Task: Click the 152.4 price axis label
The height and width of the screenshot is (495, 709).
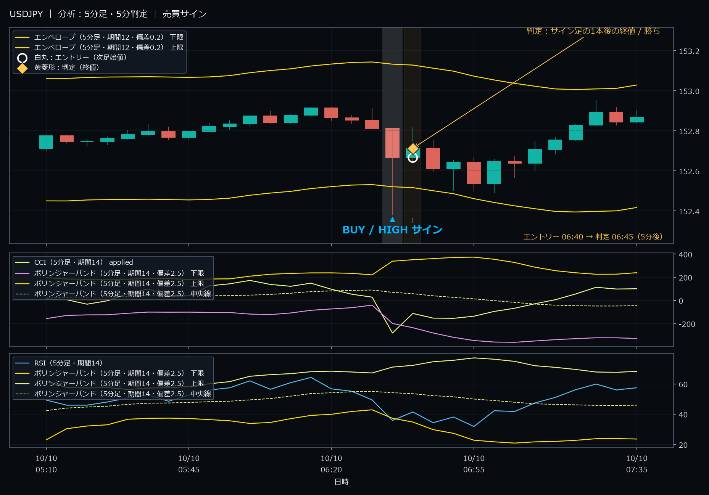Action: 689,211
